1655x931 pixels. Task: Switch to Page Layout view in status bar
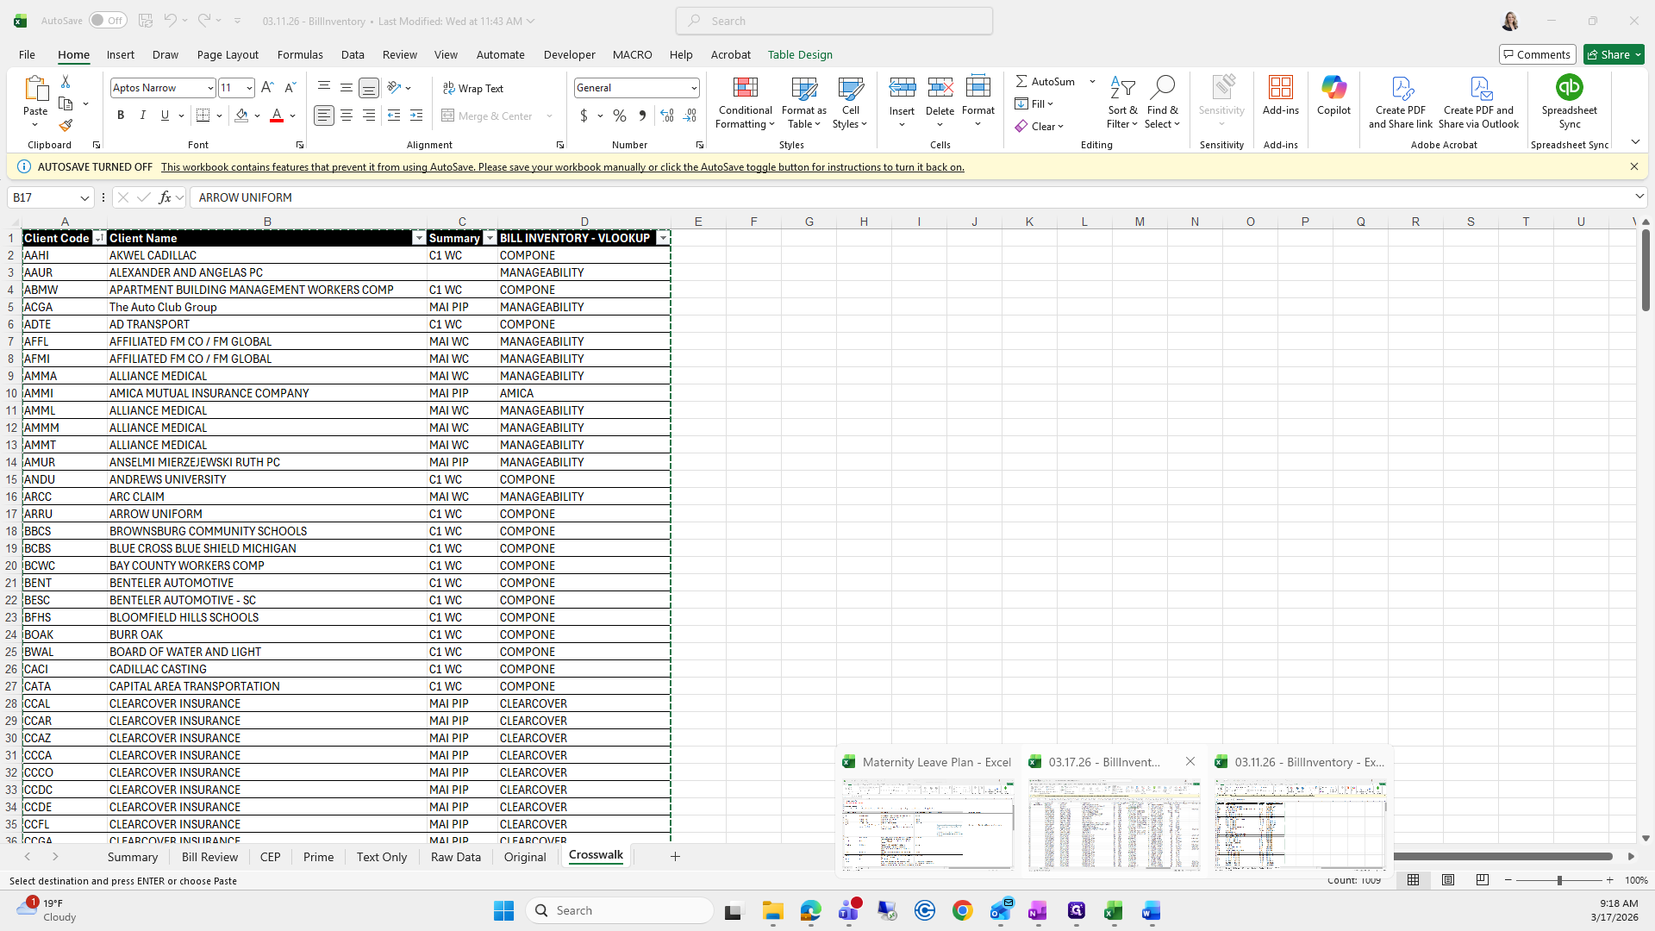pyautogui.click(x=1448, y=880)
